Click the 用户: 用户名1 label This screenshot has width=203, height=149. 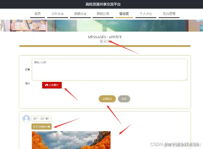[x=41, y=119]
